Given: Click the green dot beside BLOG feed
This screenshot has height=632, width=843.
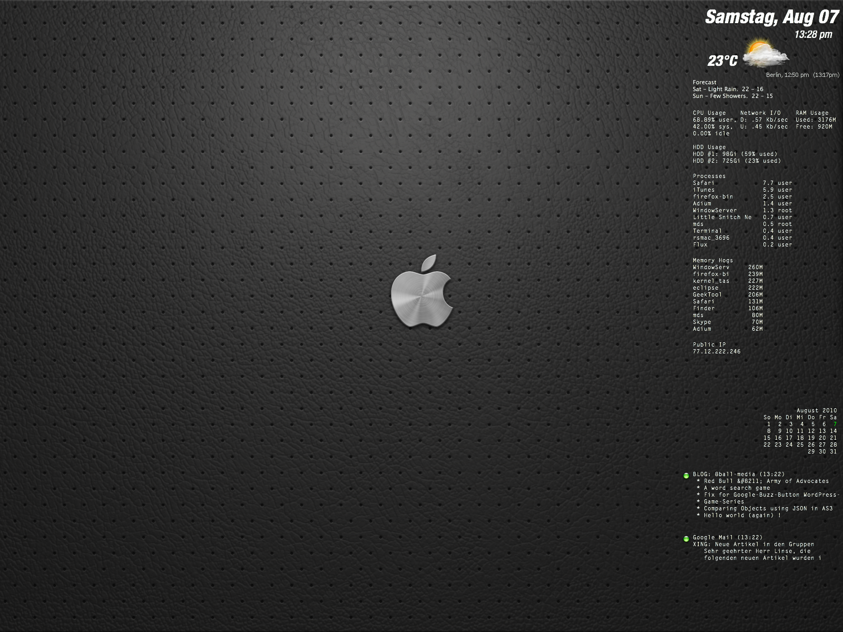Looking at the screenshot, I should (x=686, y=476).
